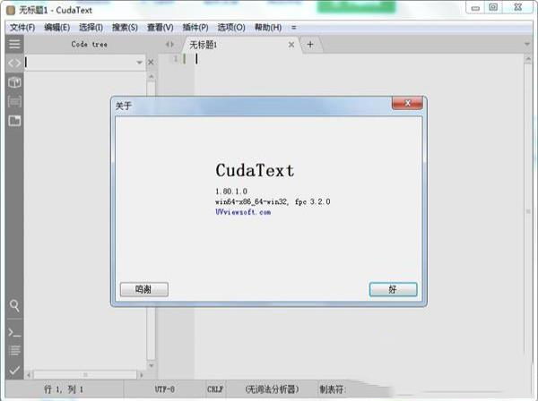
Task: Click the version text 1.80.1.0
Action: tap(231, 191)
